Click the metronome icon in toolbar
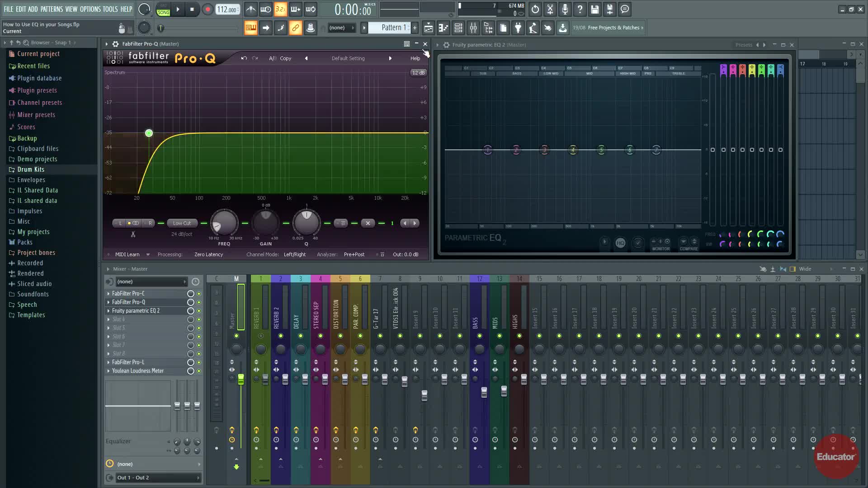Viewport: 868px width, 488px height. 251,9
